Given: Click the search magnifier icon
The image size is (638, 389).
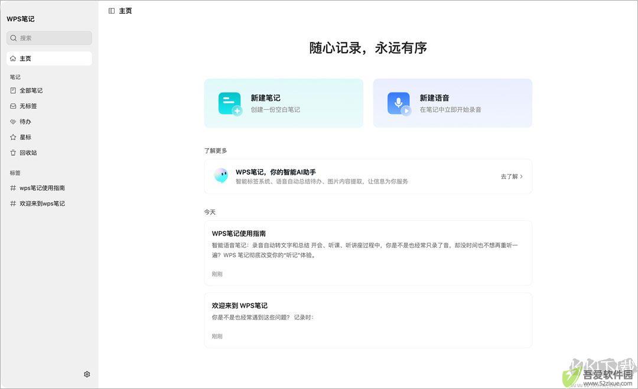Looking at the screenshot, I should (14, 38).
